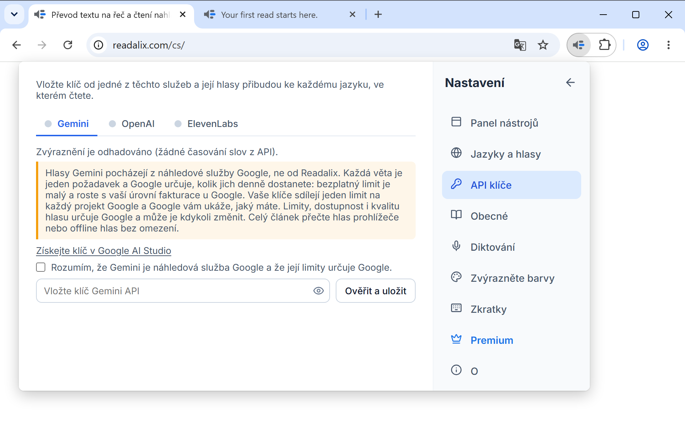
Task: Click the open book icon for Obecné
Action: [x=456, y=215]
